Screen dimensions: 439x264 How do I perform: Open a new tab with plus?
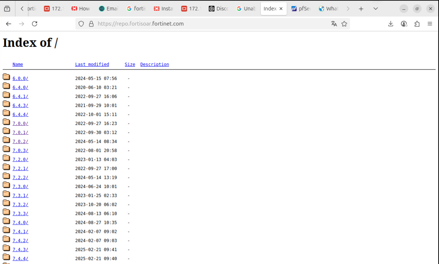pyautogui.click(x=361, y=9)
